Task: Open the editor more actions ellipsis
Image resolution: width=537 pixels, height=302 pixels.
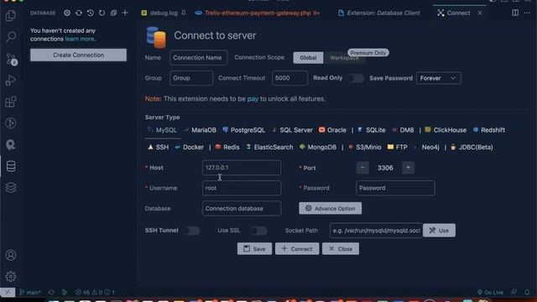Action: click(527, 13)
